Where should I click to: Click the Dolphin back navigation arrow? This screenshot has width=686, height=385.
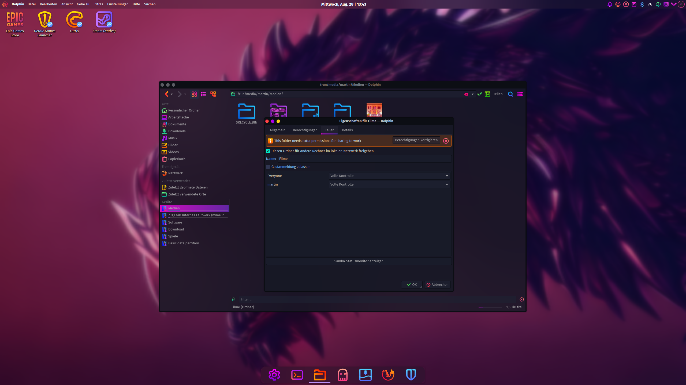point(166,94)
